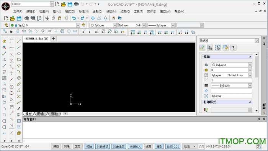Open the ByLayer Solid linestyle dropdown in toolbar

coord(144,25)
